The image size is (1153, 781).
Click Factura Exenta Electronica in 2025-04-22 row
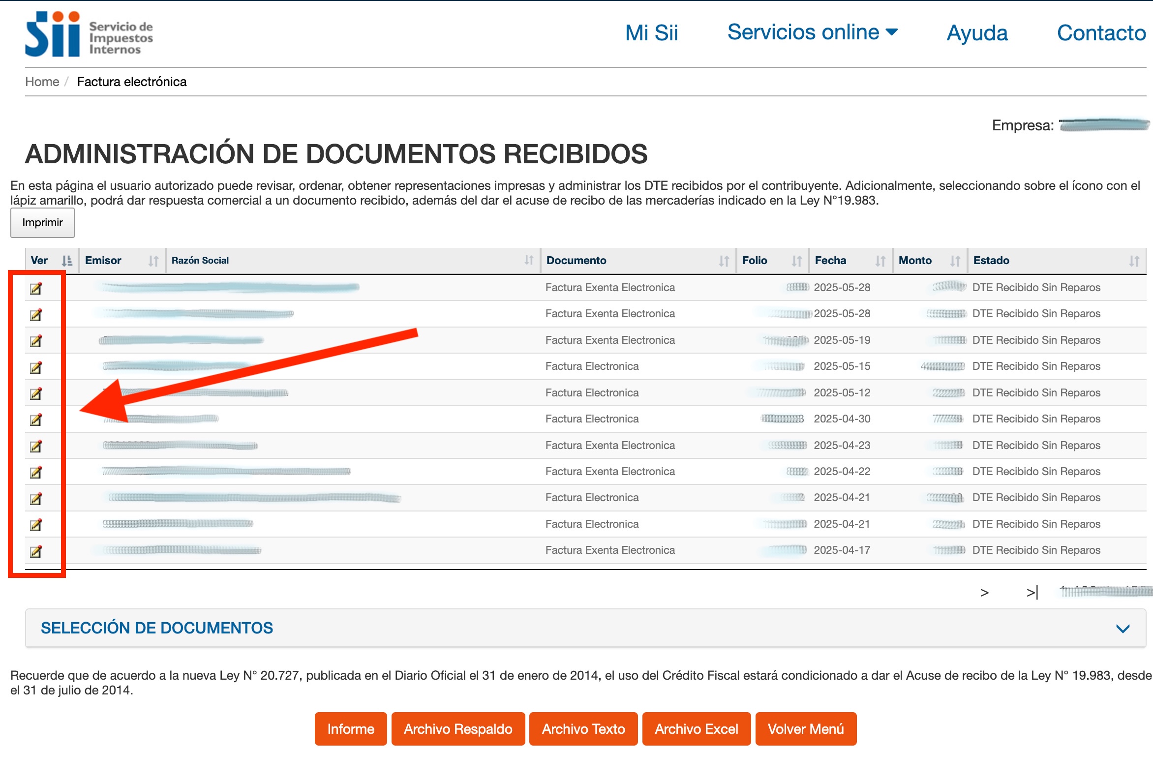[610, 472]
